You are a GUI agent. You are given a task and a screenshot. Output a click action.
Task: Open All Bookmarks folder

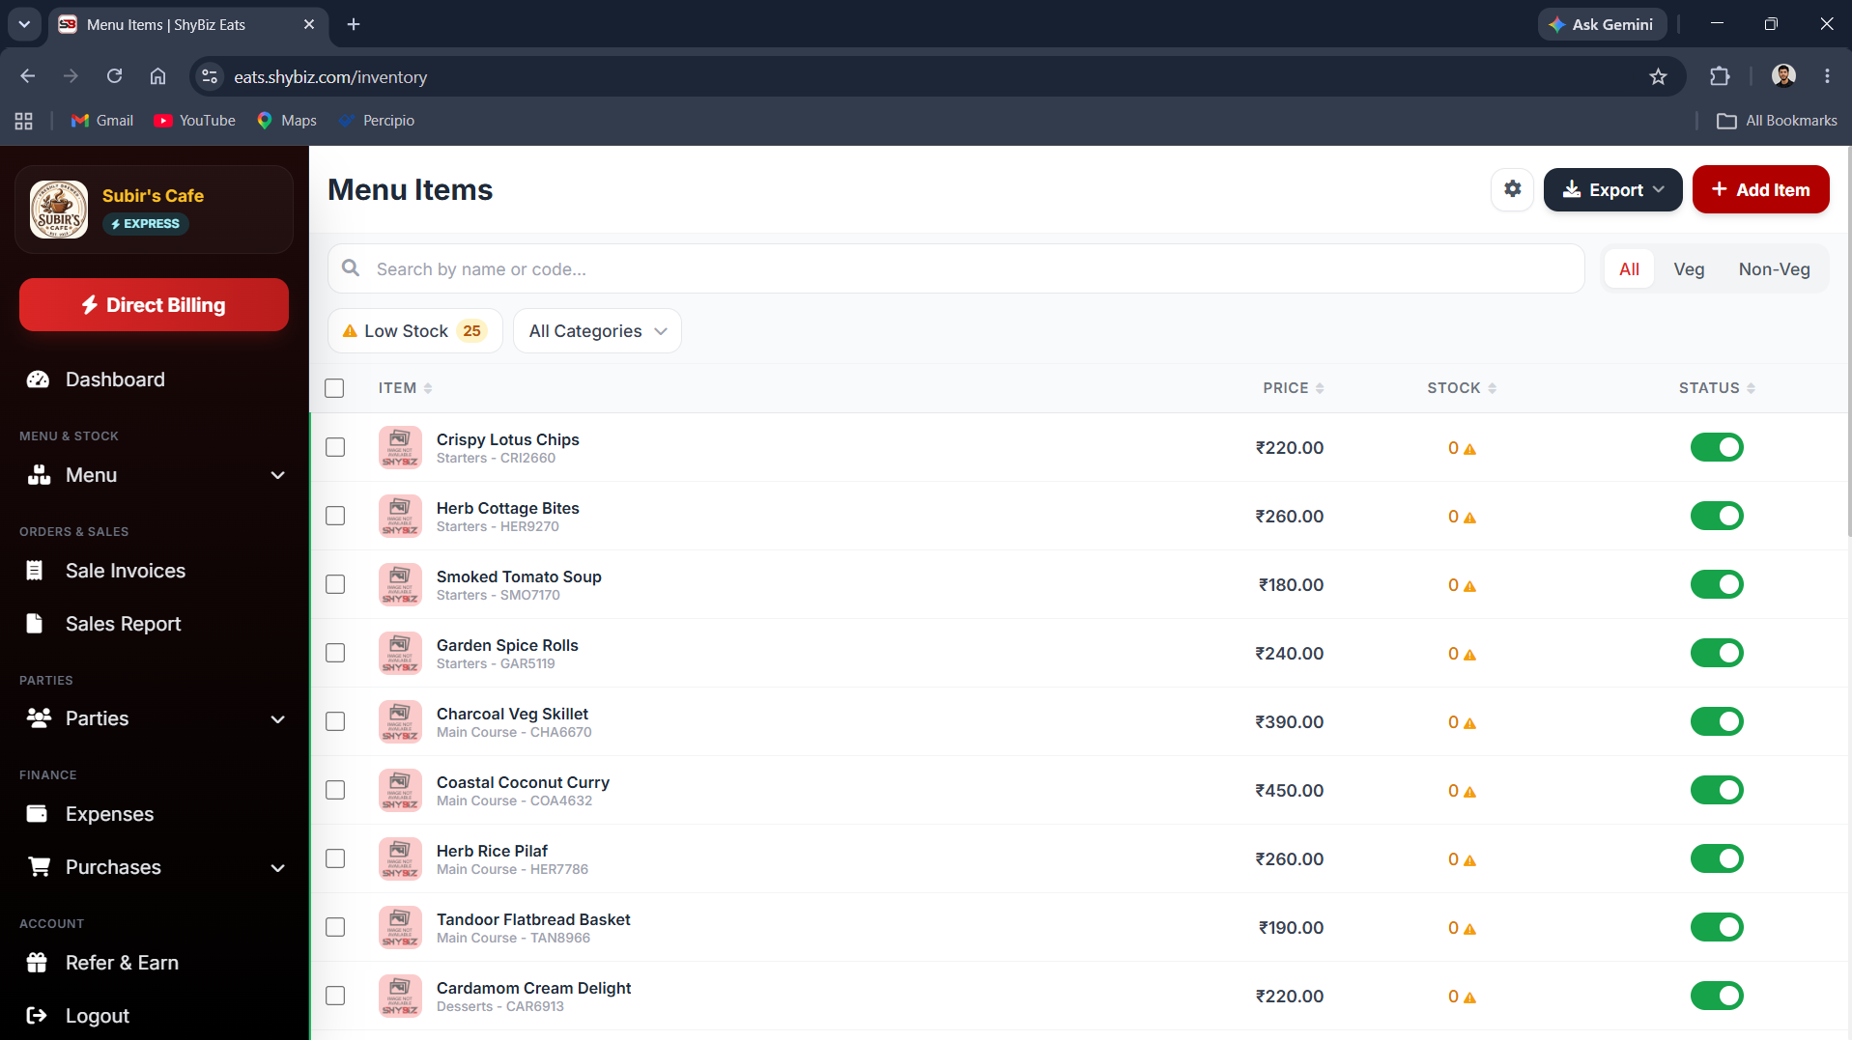pos(1777,121)
